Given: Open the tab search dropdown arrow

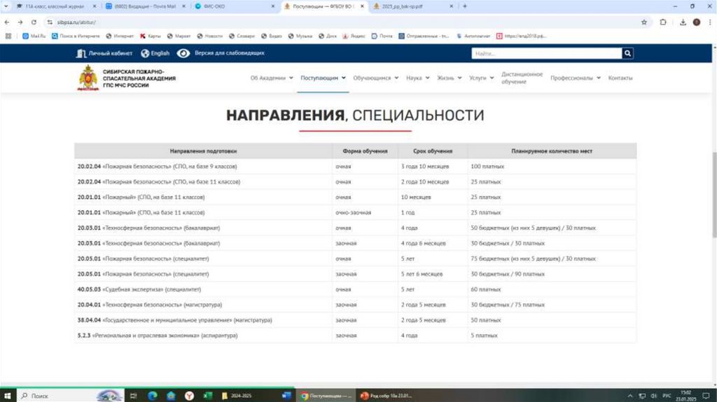Looking at the screenshot, I should 6,6.
